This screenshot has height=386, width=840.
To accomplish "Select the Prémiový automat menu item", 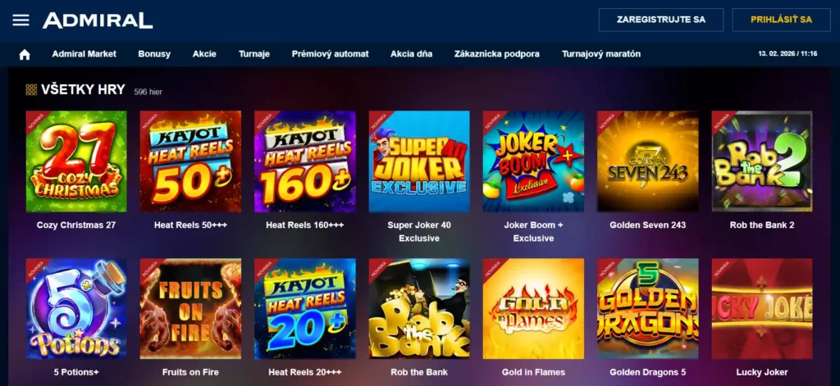I will tap(330, 54).
